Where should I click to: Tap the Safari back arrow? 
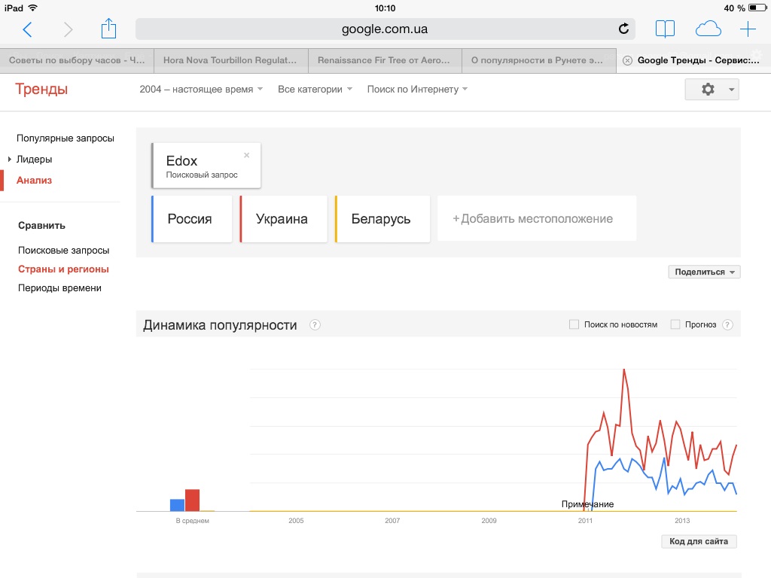click(x=28, y=29)
